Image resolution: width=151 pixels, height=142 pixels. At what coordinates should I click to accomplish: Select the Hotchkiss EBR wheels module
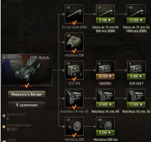[74, 126]
